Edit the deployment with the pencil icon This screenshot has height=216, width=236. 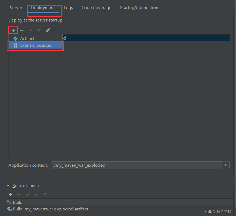tap(48, 30)
